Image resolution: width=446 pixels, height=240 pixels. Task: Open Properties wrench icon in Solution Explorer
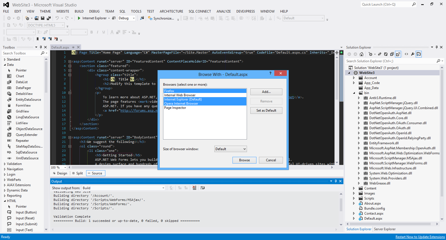coord(413,54)
